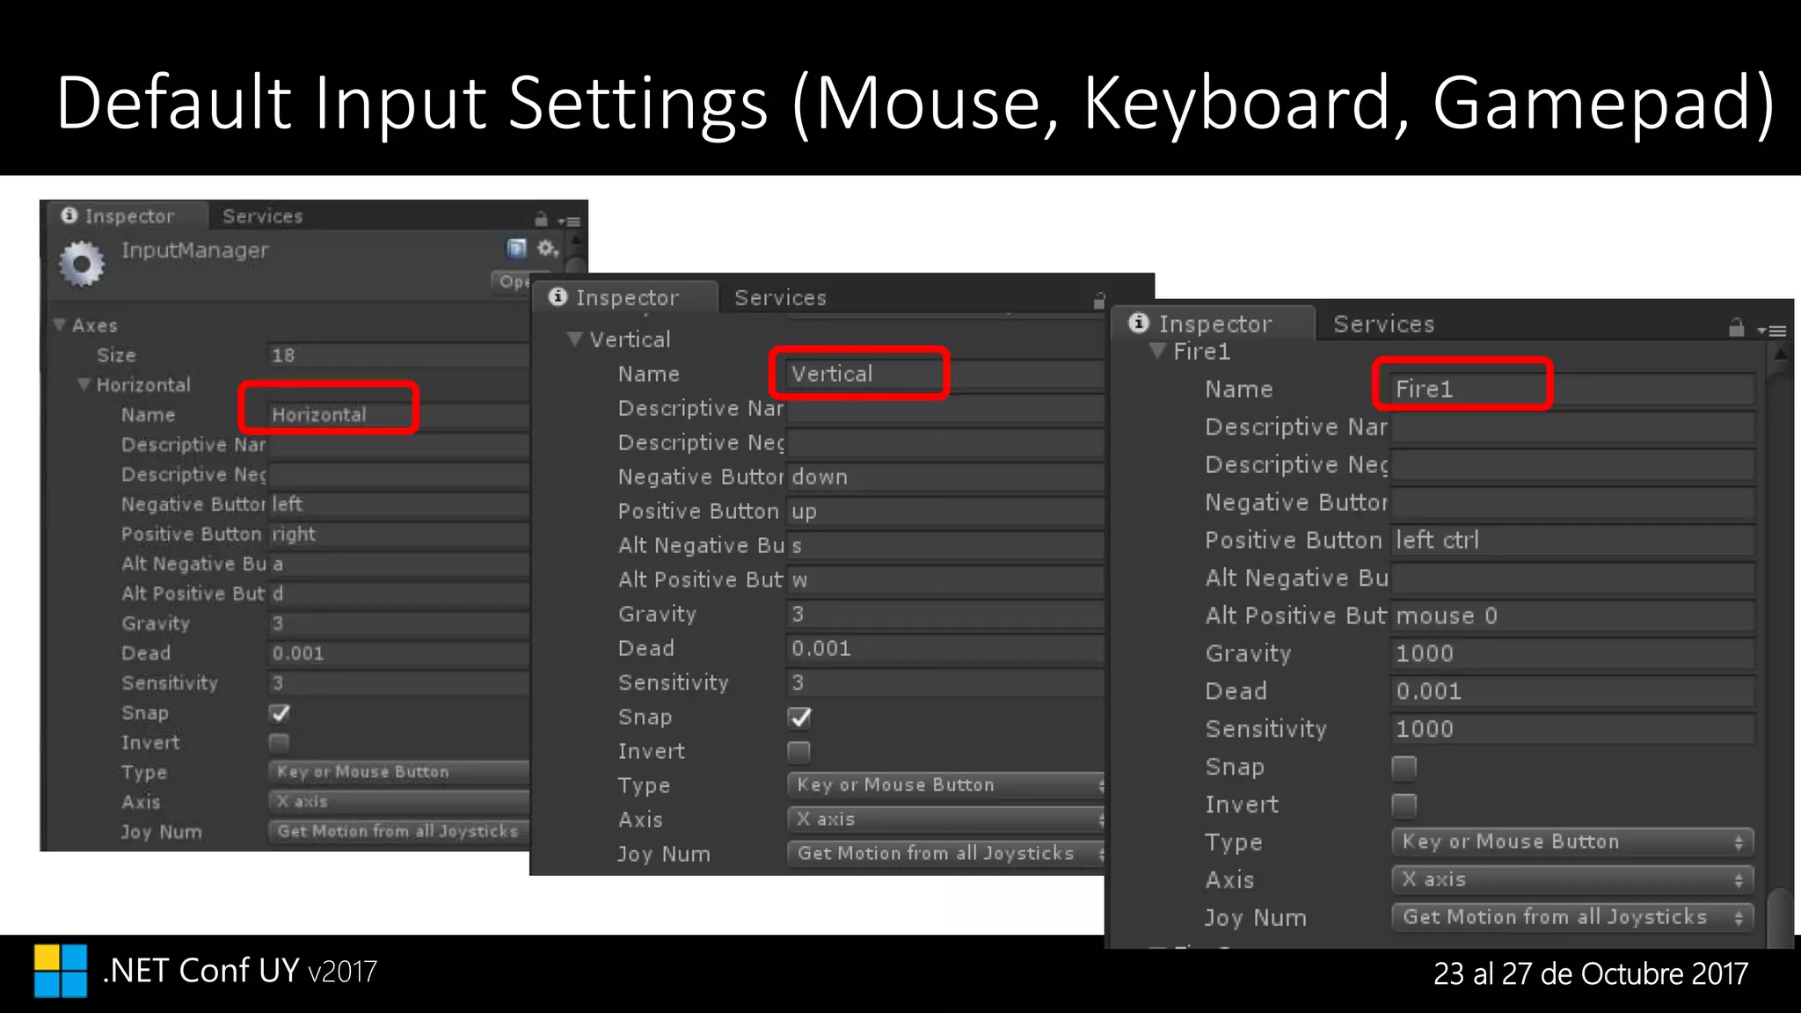Toggle lock icon in Vertical Inspector
The height and width of the screenshot is (1013, 1801).
point(1099,301)
